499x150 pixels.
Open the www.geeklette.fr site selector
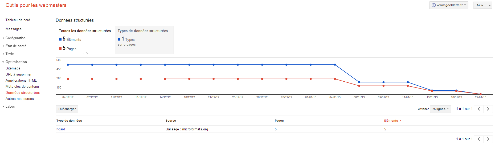coord(449,5)
